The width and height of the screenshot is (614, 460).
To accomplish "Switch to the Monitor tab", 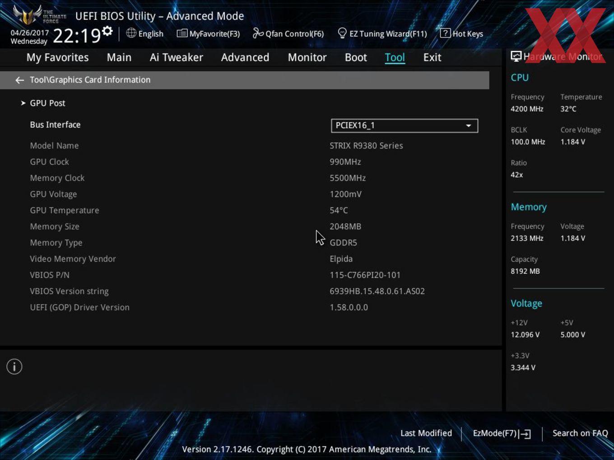I will tap(307, 57).
